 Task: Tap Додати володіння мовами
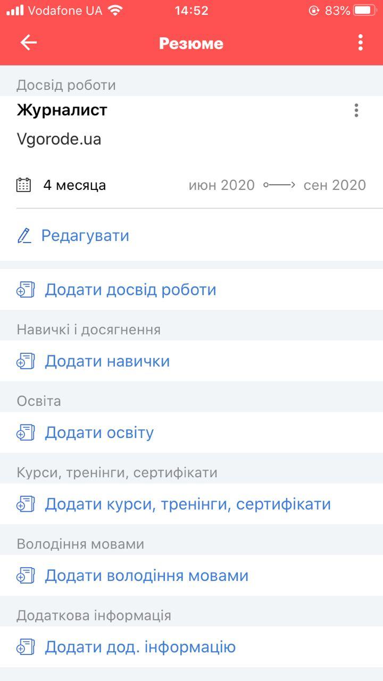click(x=147, y=575)
